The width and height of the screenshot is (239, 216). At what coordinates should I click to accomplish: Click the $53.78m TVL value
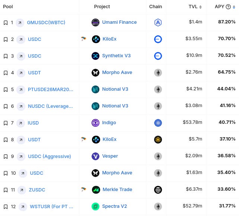click(x=192, y=122)
